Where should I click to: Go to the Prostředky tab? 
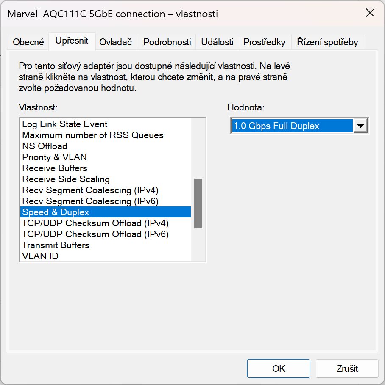point(265,42)
